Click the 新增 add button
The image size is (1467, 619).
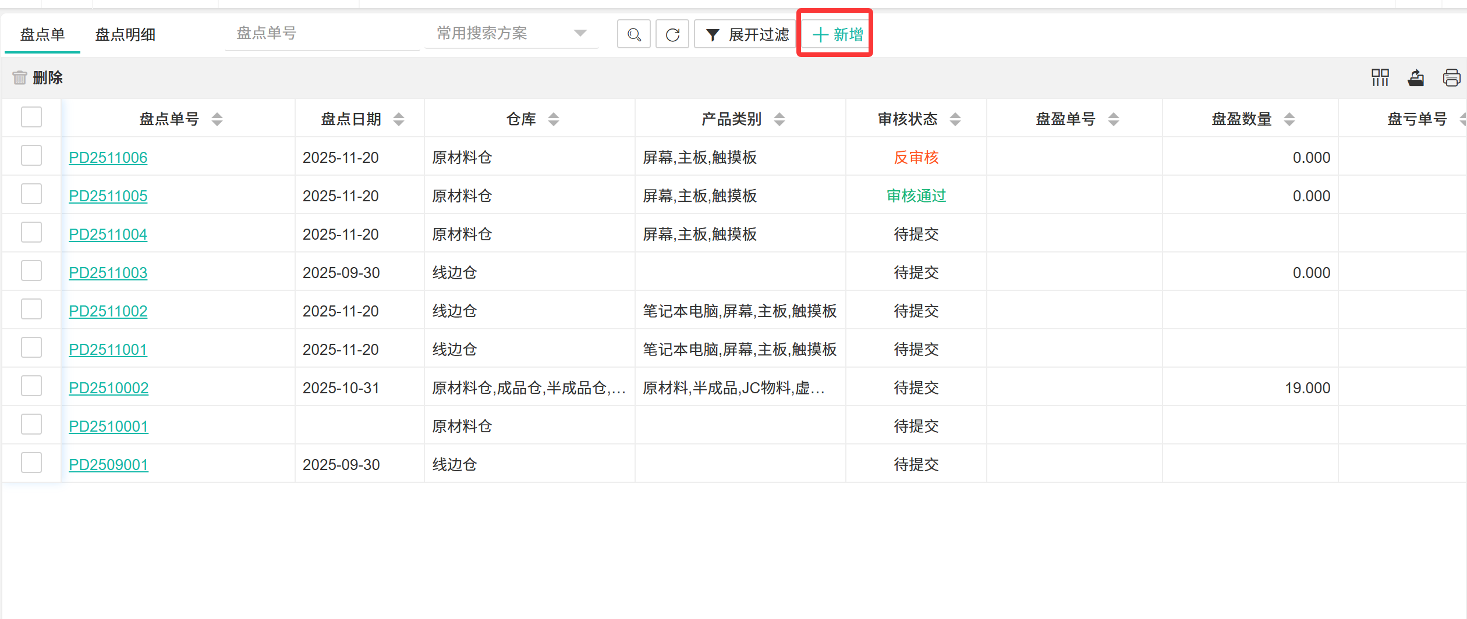[837, 34]
